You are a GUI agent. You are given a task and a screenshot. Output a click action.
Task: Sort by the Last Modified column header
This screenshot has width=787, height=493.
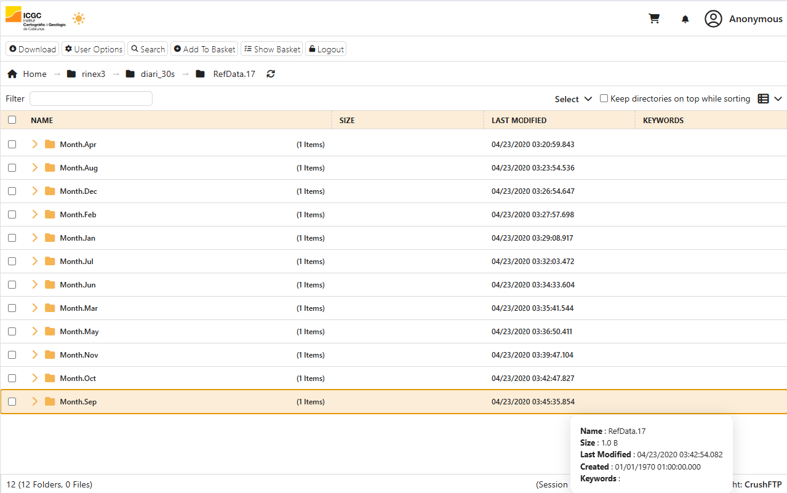[519, 121]
